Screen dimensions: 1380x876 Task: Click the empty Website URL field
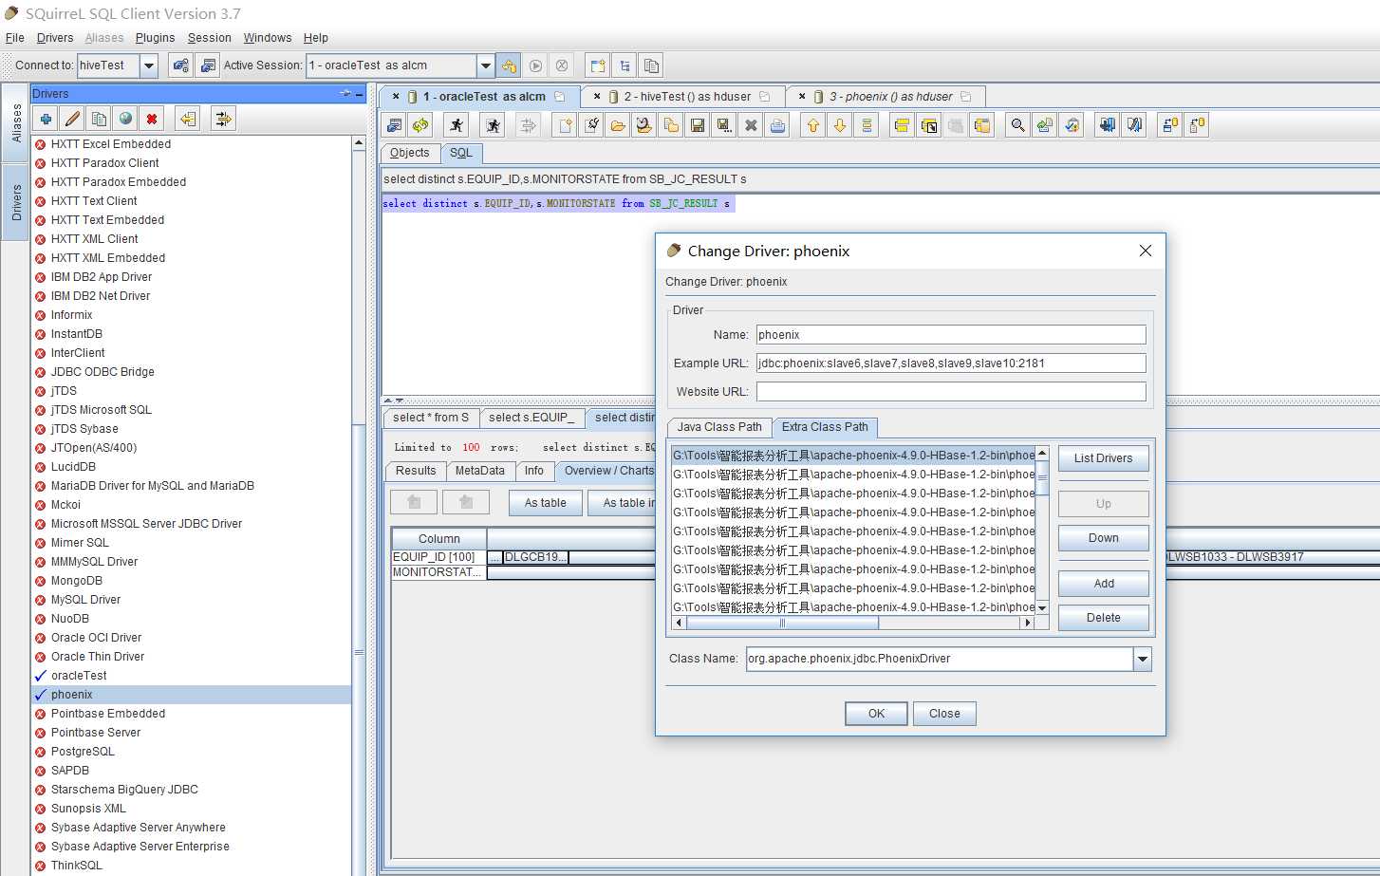[x=951, y=392]
